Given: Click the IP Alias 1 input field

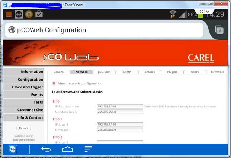Looking at the screenshot, I should coord(120,125).
